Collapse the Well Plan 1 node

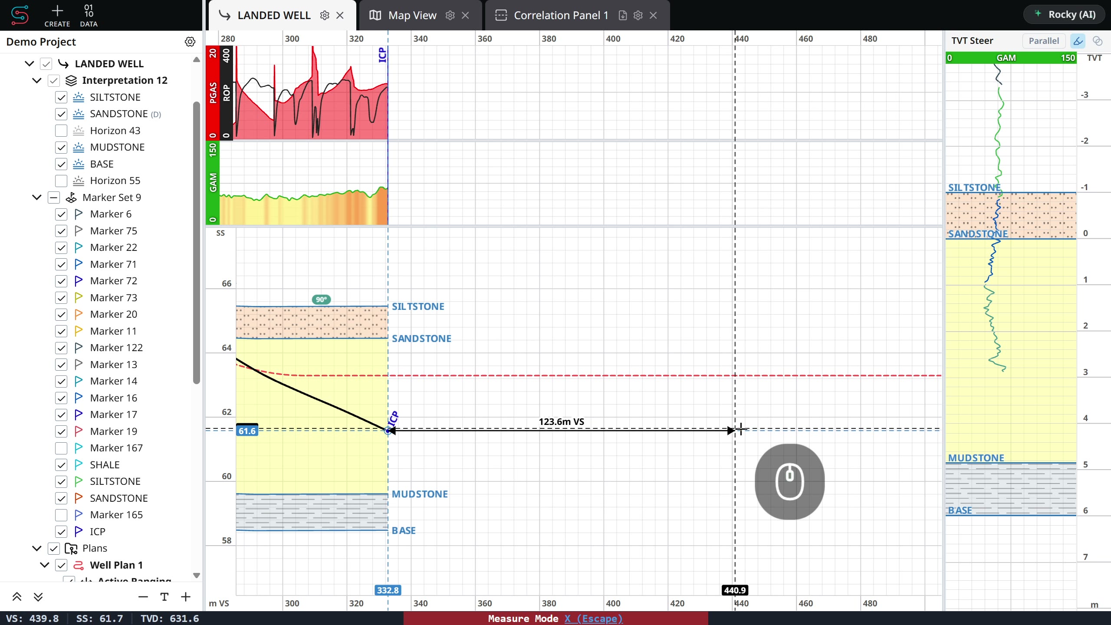44,565
